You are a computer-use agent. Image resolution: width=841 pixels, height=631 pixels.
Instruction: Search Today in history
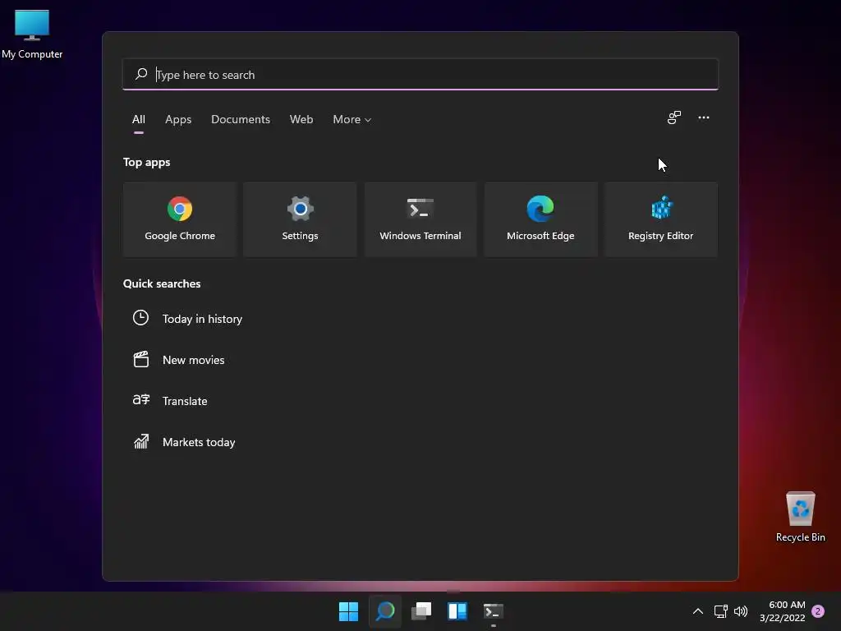point(202,319)
